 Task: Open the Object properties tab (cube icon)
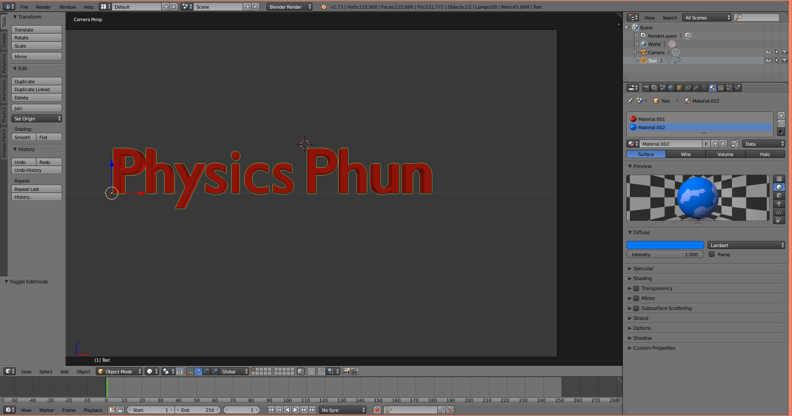click(x=679, y=88)
